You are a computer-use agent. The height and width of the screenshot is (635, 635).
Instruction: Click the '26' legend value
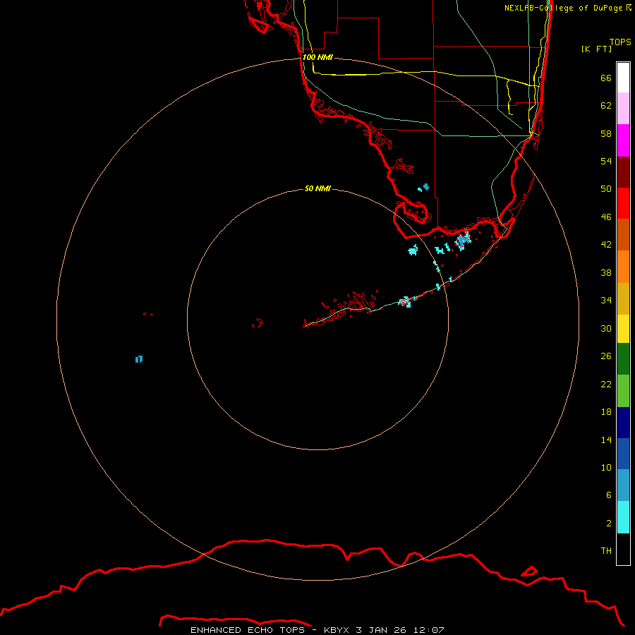tap(606, 356)
